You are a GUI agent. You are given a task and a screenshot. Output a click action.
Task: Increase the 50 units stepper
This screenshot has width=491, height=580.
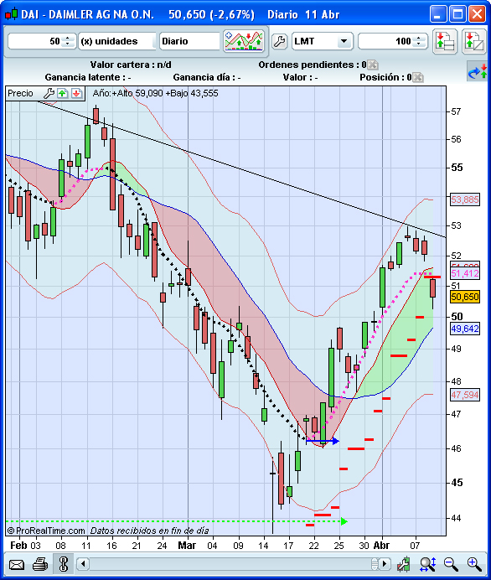click(67, 38)
